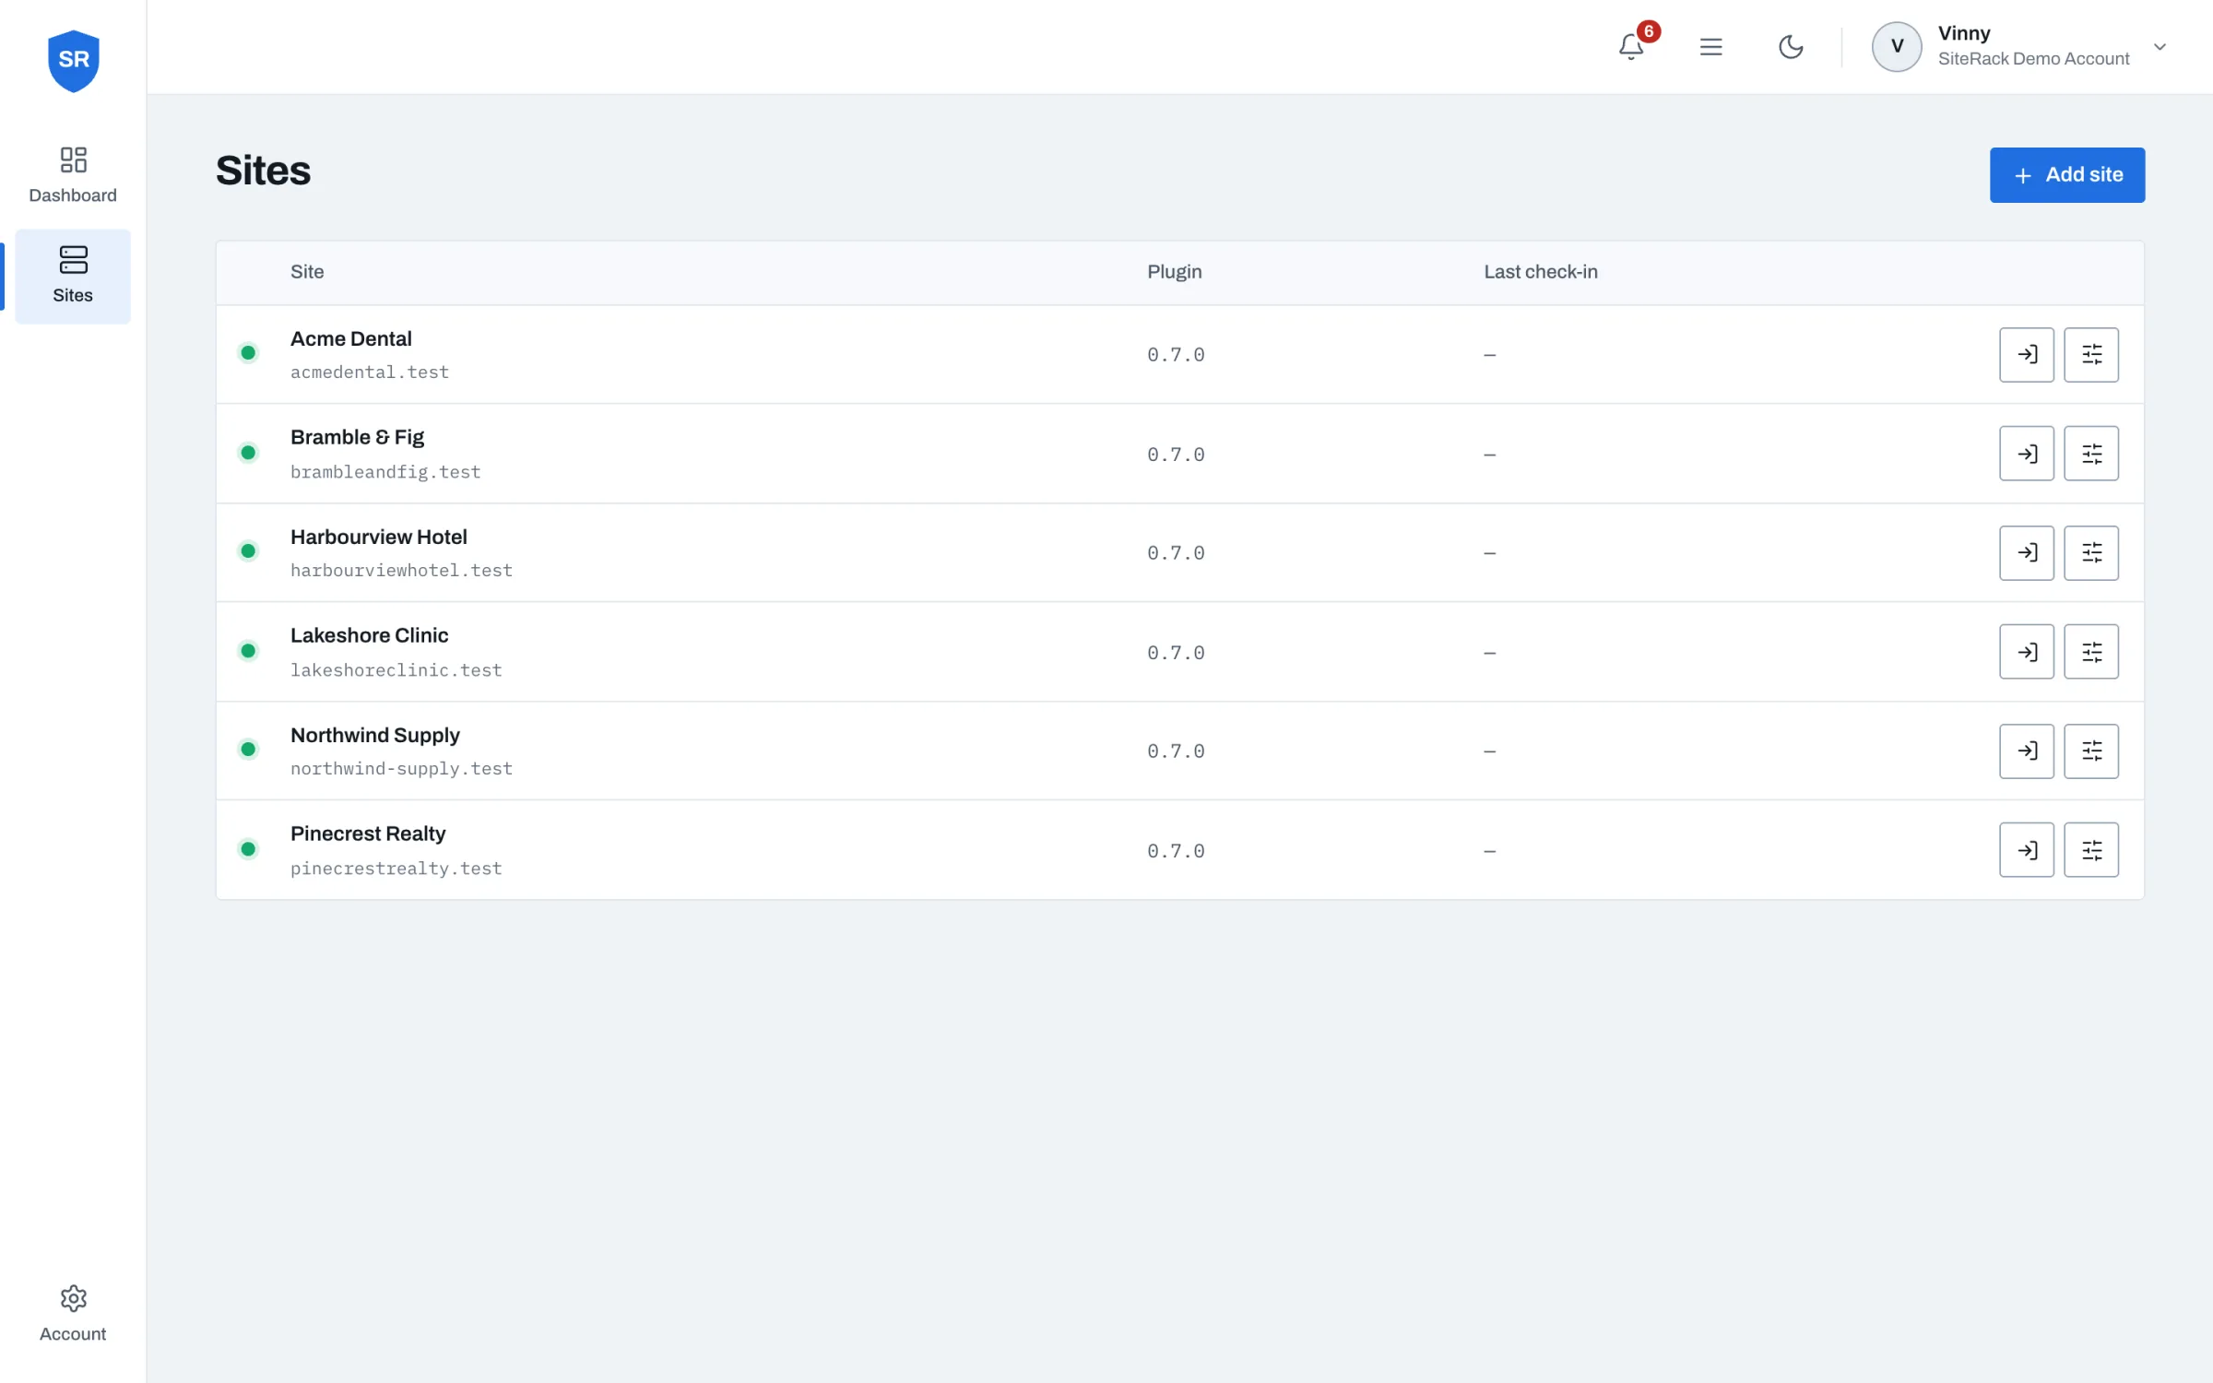Click the green status dot for Acme Dental
The height and width of the screenshot is (1383, 2213).
click(x=248, y=353)
